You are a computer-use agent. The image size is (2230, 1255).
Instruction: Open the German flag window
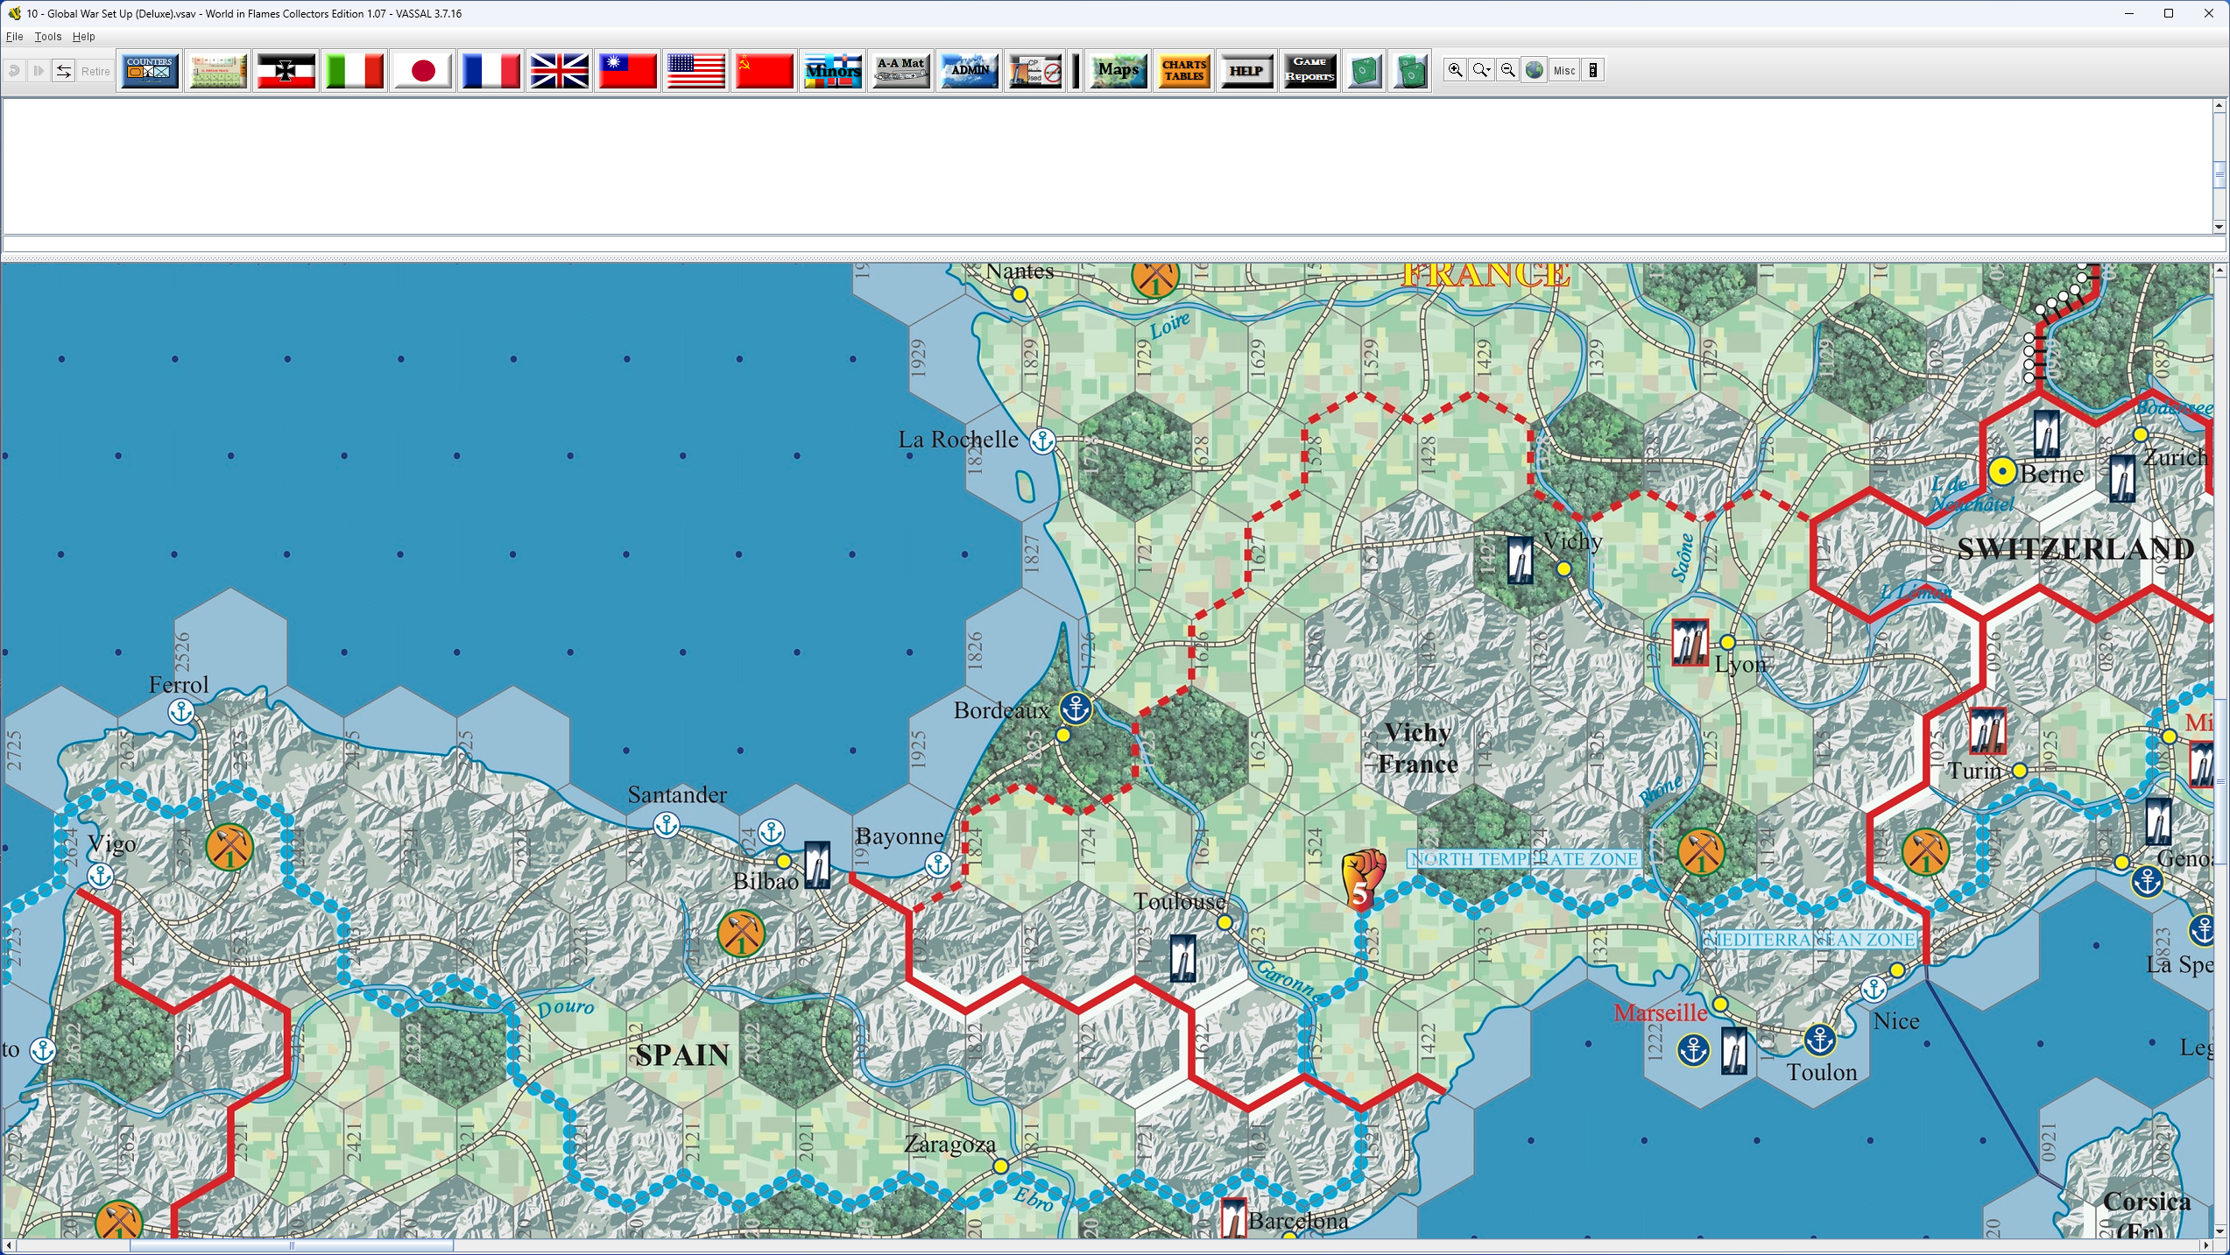[x=286, y=71]
